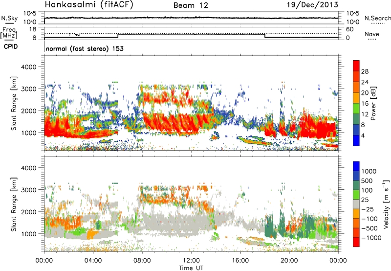Click the Beam 12 label
This screenshot has height=271, width=391.
191,5
